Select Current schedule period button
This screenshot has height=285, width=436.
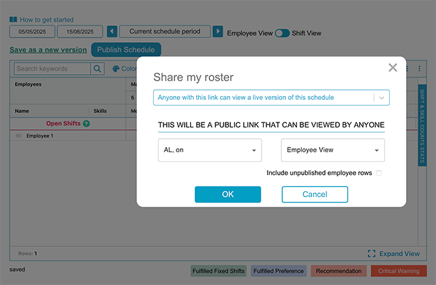(165, 31)
